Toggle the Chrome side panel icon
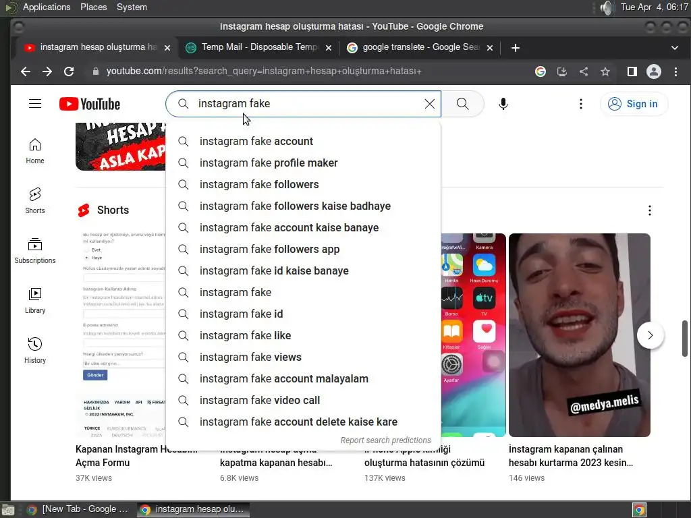 tap(632, 71)
